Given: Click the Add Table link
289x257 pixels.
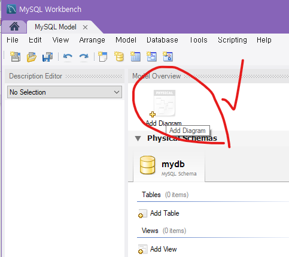Looking at the screenshot, I should click(165, 213).
